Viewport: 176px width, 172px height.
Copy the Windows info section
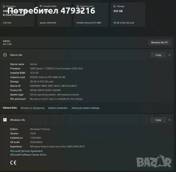[158, 120]
